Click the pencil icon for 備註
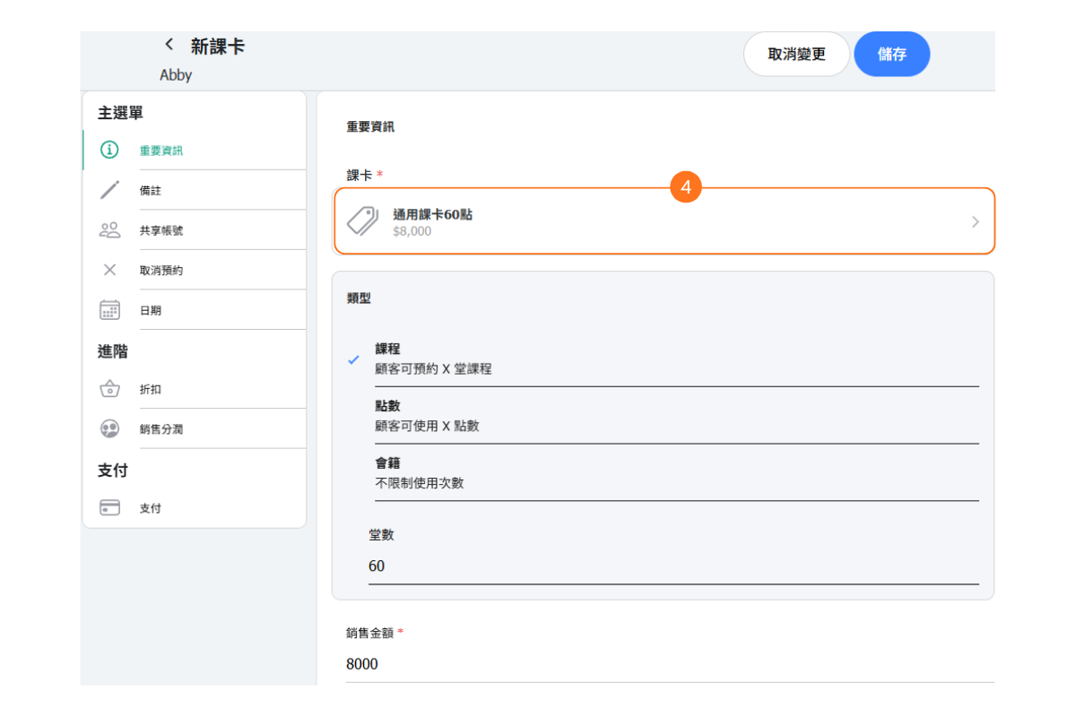 coord(109,190)
